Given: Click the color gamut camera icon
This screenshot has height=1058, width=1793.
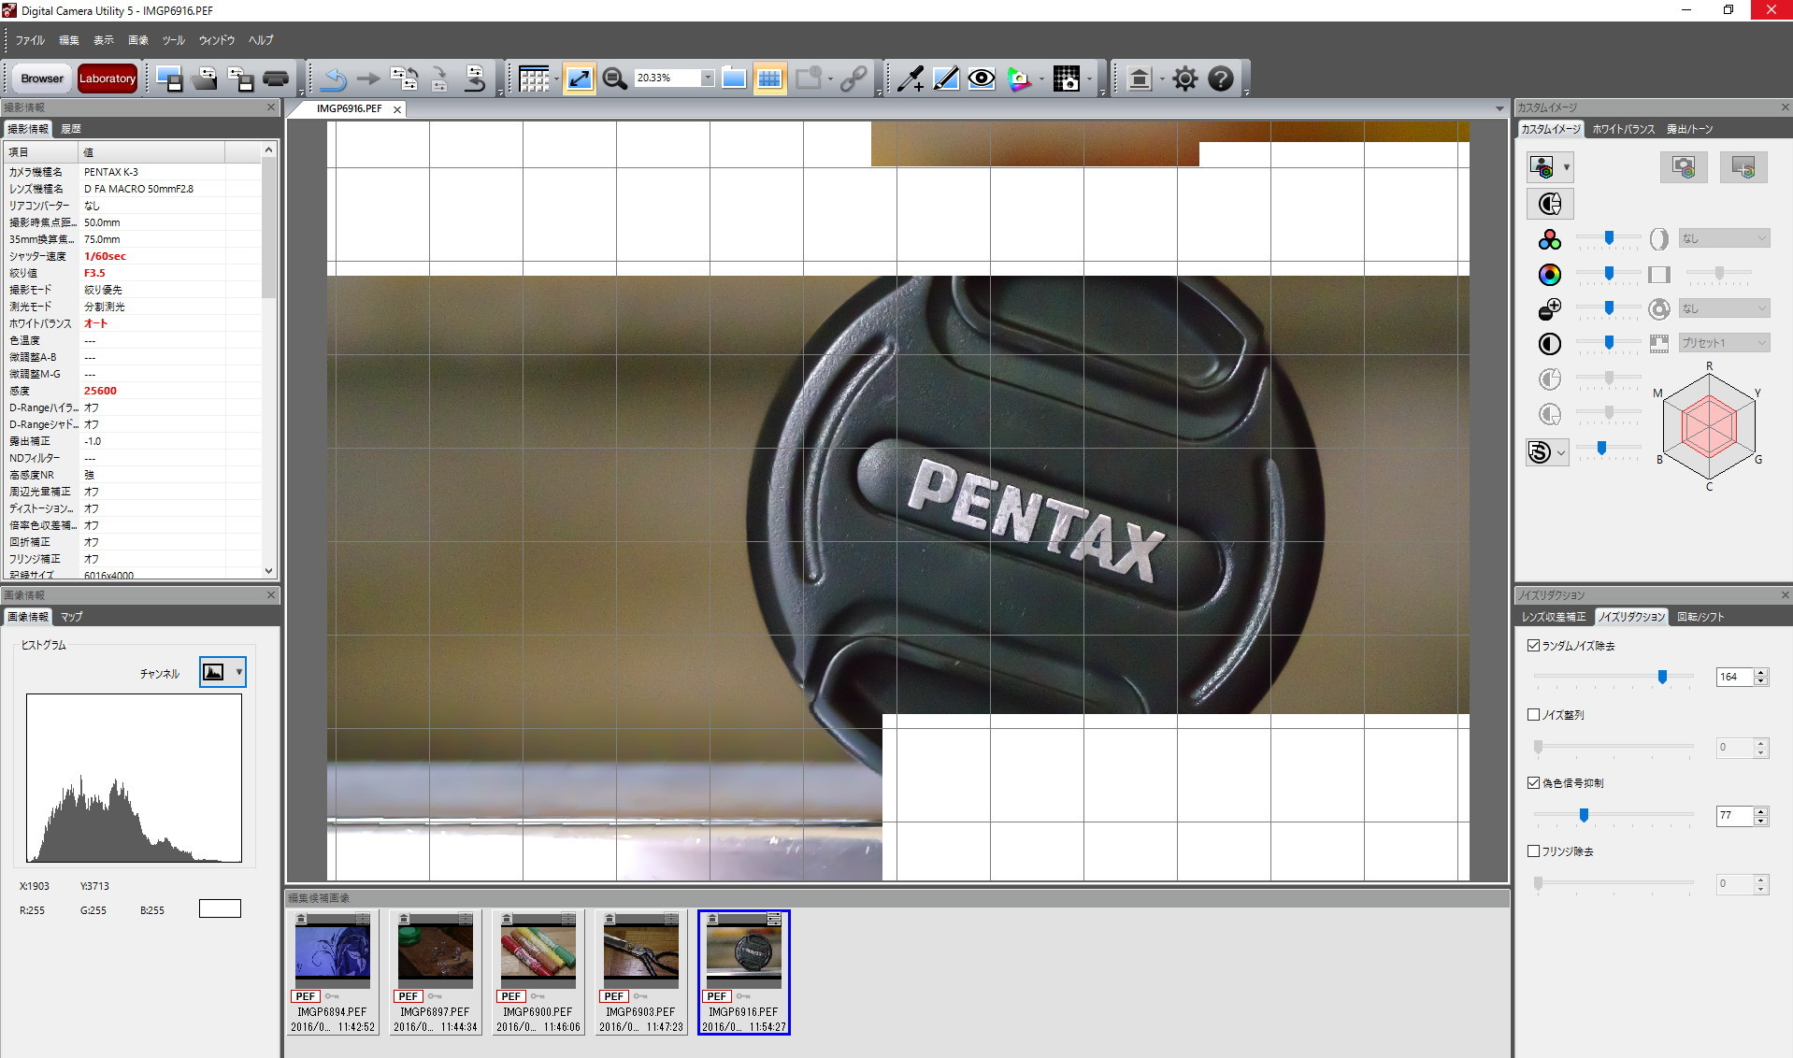Looking at the screenshot, I should click(x=1019, y=79).
